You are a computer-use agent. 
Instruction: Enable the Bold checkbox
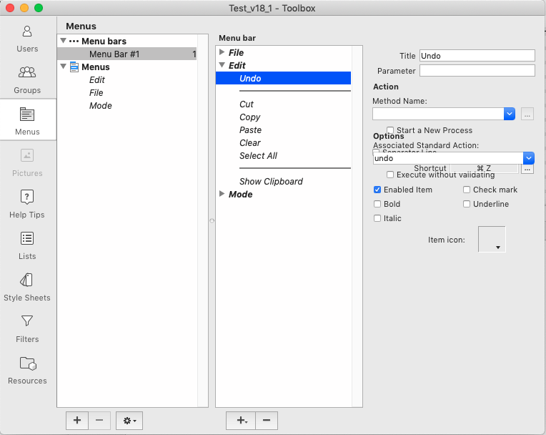coord(377,205)
